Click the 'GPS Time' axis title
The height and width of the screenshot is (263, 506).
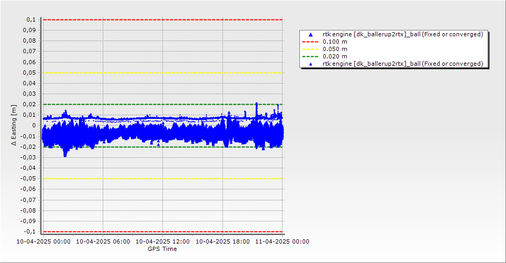click(162, 249)
